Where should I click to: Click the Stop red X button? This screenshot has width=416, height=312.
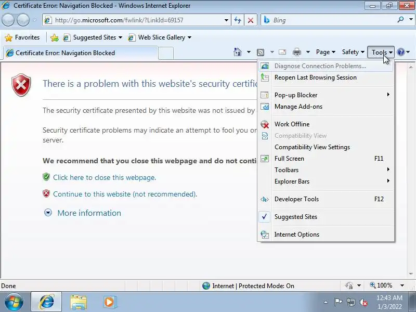251,20
